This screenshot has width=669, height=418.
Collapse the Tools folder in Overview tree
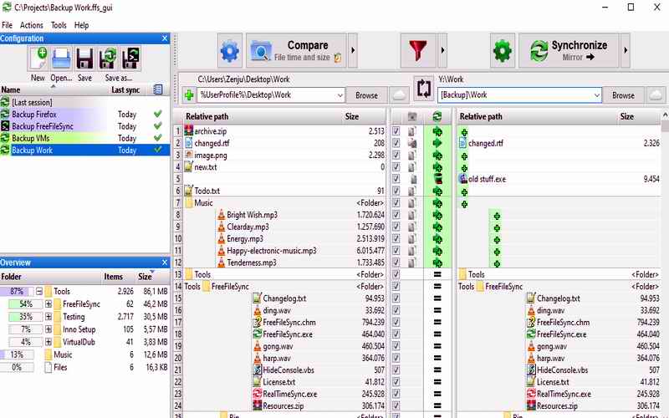tap(38, 292)
